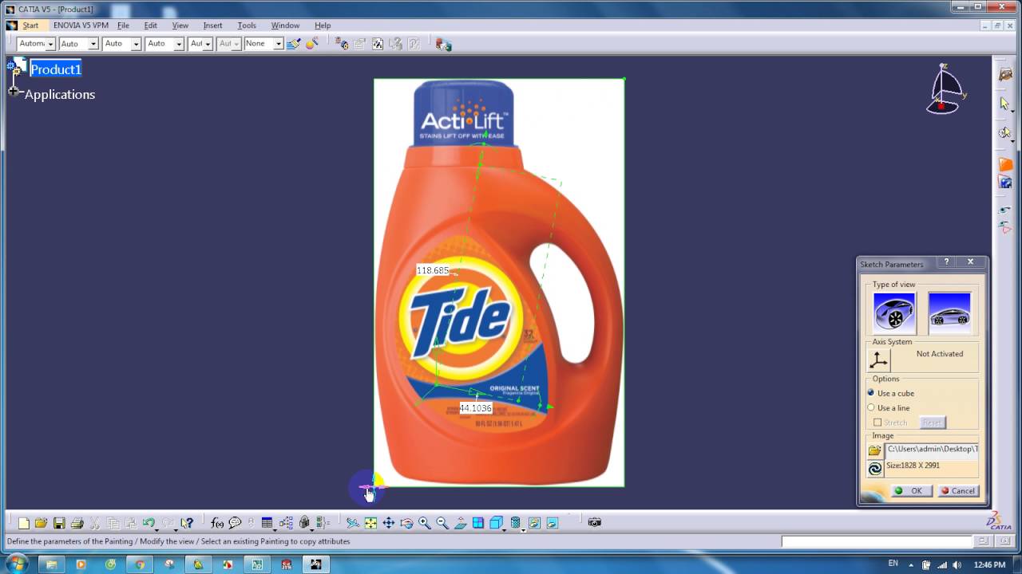Click the Axis System icon in Sketch Parameters

(x=879, y=360)
